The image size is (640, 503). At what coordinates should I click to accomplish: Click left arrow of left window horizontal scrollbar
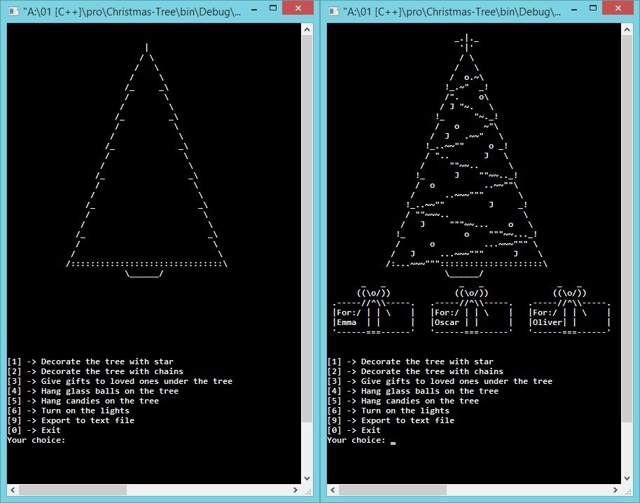pos(13,490)
